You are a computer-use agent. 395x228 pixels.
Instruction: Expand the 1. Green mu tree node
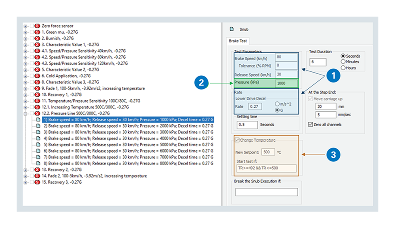coord(26,32)
